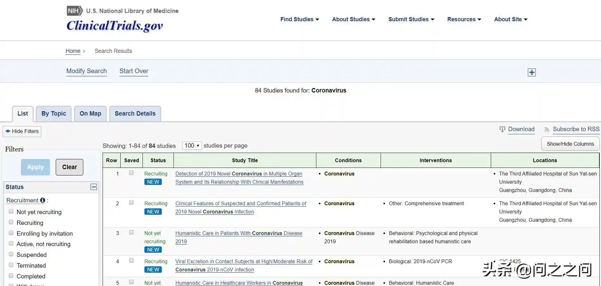The width and height of the screenshot is (601, 286).
Task: Click the Subscribe to RSS feed icon
Action: [x=547, y=130]
